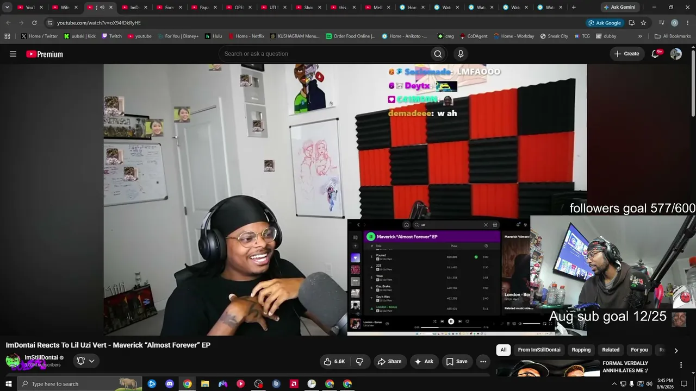This screenshot has width=696, height=391.
Task: Open the YouTube guide hamburger menu
Action: pyautogui.click(x=13, y=54)
